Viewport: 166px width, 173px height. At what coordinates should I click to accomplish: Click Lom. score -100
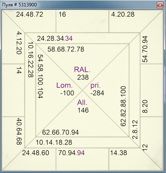pyautogui.click(x=67, y=93)
